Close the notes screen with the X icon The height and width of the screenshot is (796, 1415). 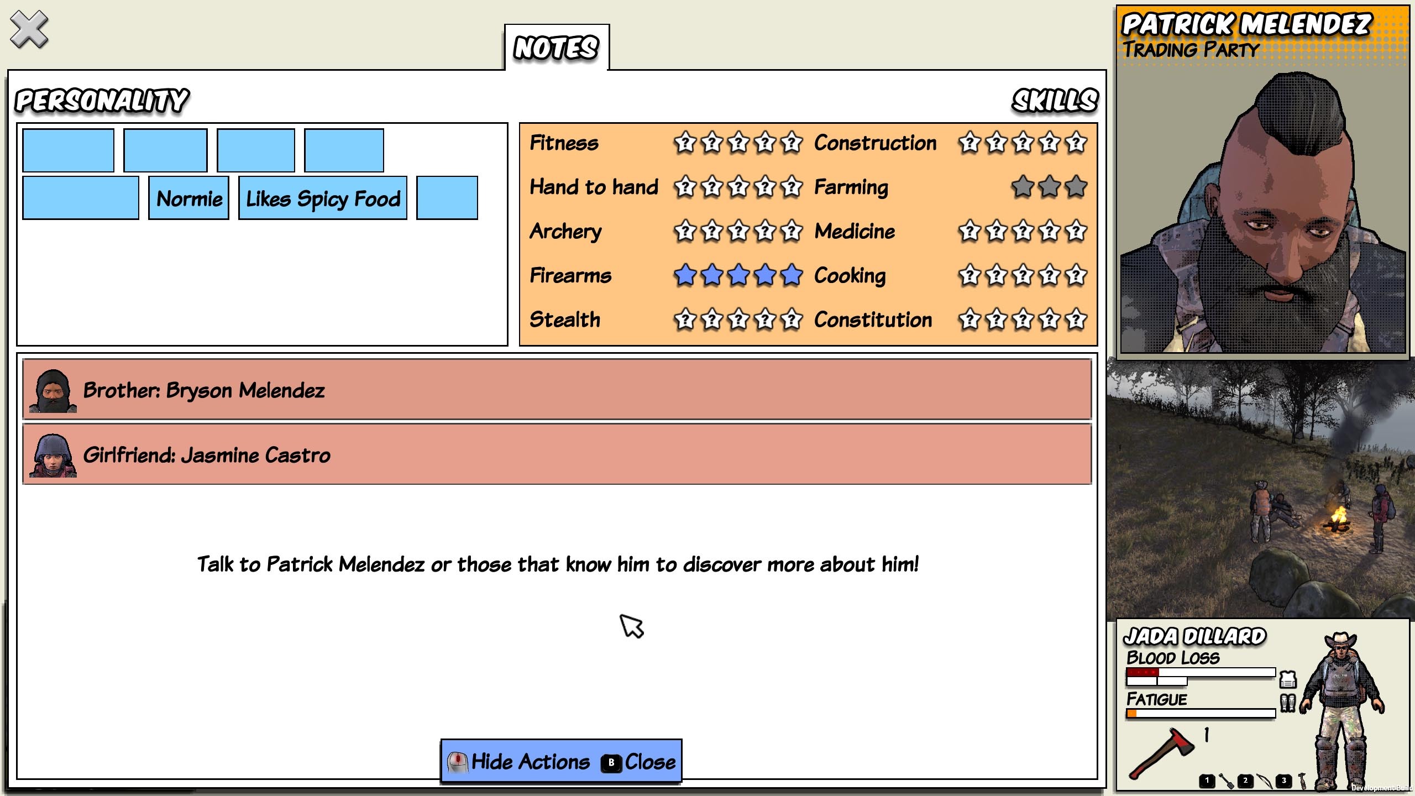[29, 30]
